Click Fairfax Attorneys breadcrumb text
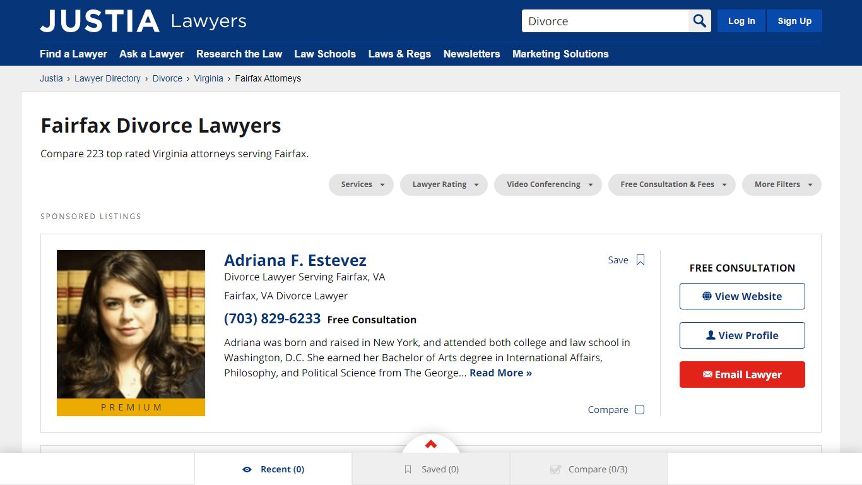The height and width of the screenshot is (485, 862). click(268, 78)
